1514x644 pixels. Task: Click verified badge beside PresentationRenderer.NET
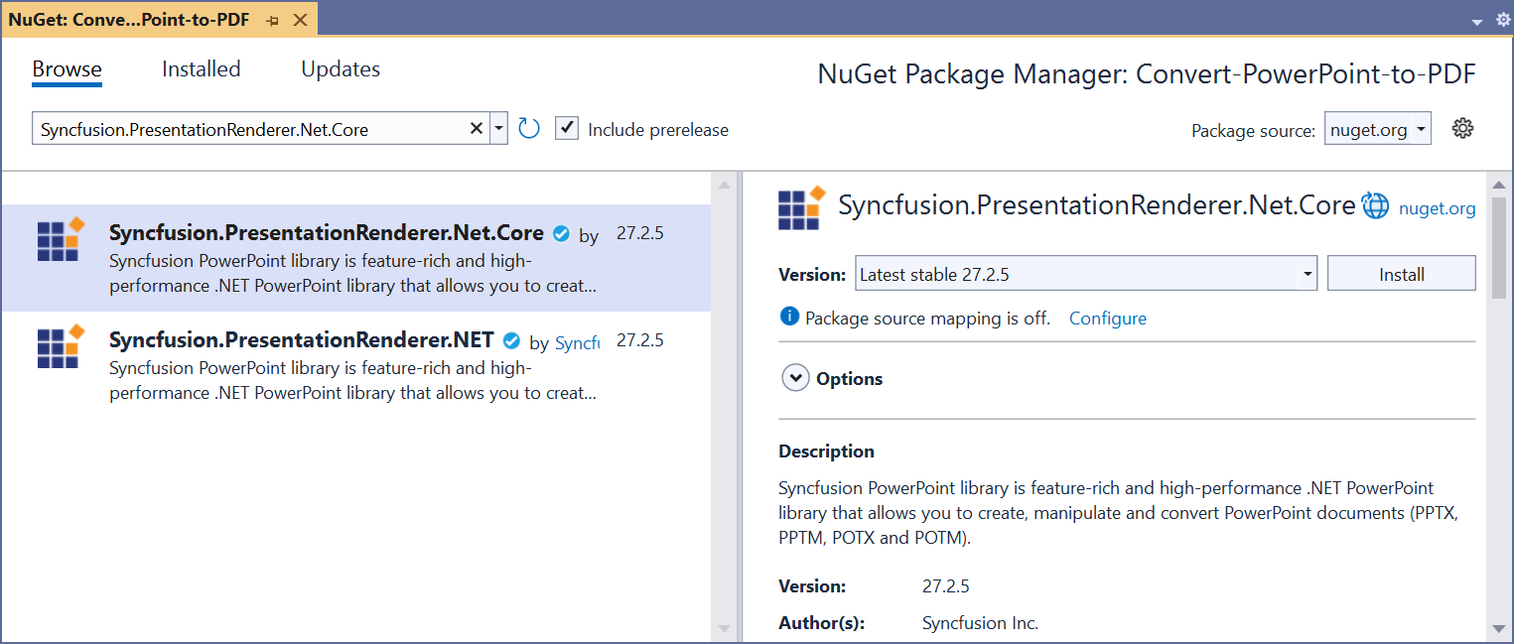tap(511, 341)
